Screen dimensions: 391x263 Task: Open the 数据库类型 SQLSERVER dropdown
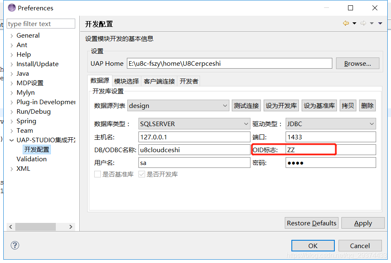point(194,124)
